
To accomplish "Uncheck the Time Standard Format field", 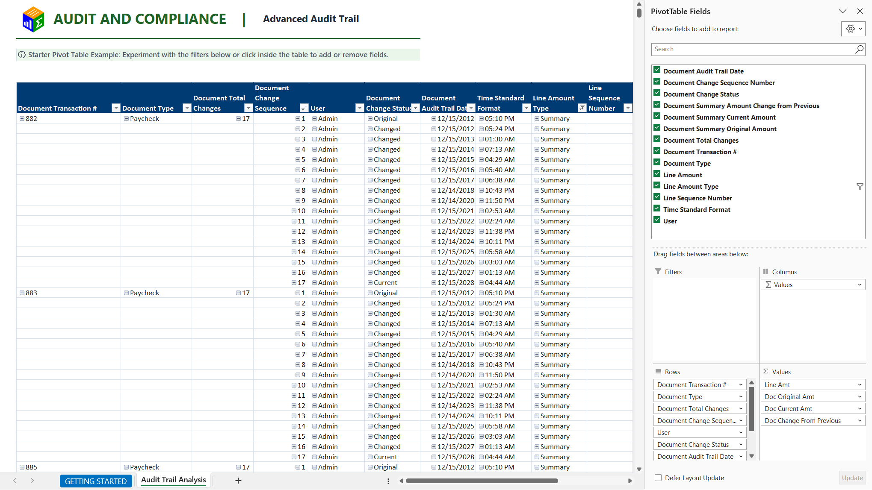I will coord(657,208).
